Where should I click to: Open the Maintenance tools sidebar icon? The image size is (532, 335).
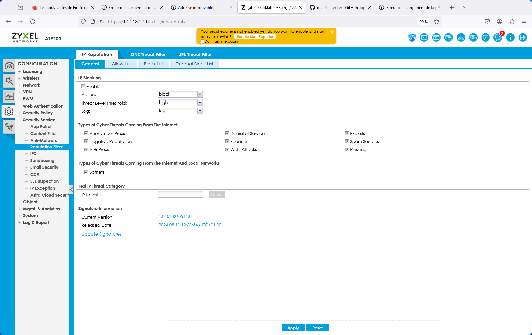click(9, 127)
